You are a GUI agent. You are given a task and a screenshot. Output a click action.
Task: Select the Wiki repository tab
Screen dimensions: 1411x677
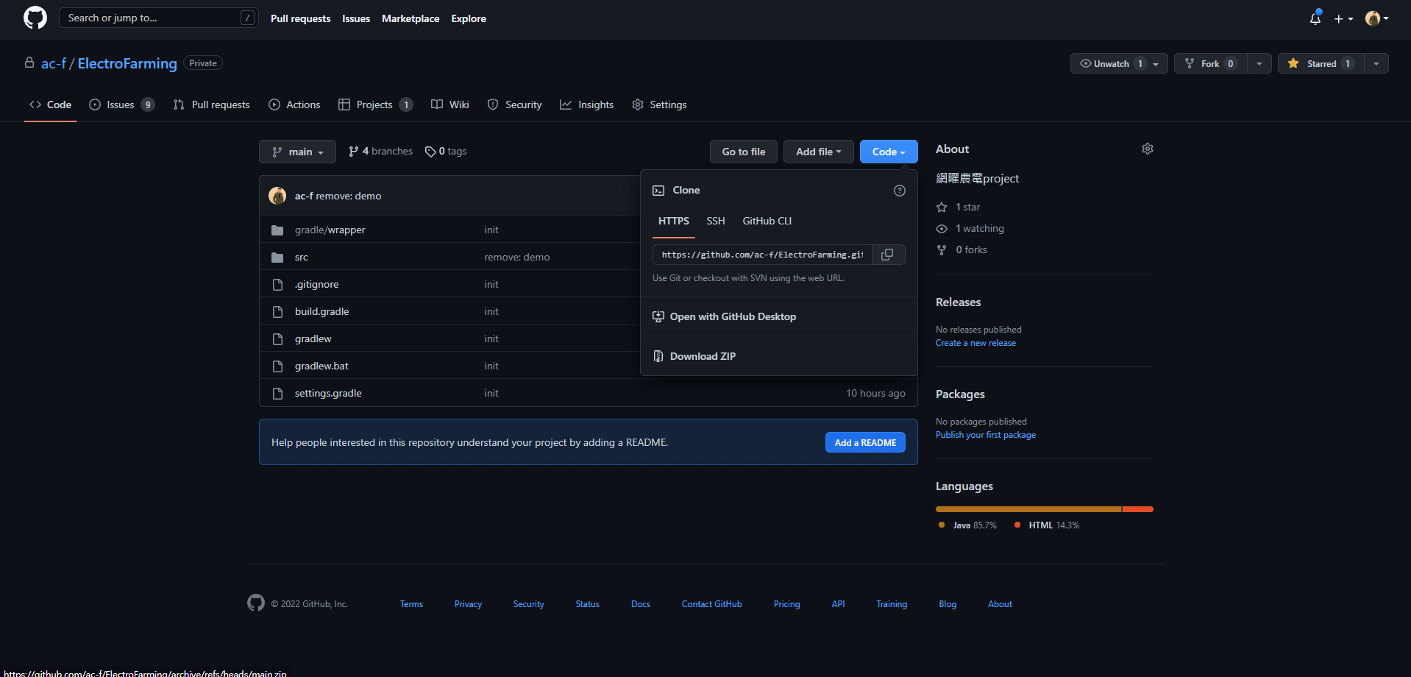449,104
